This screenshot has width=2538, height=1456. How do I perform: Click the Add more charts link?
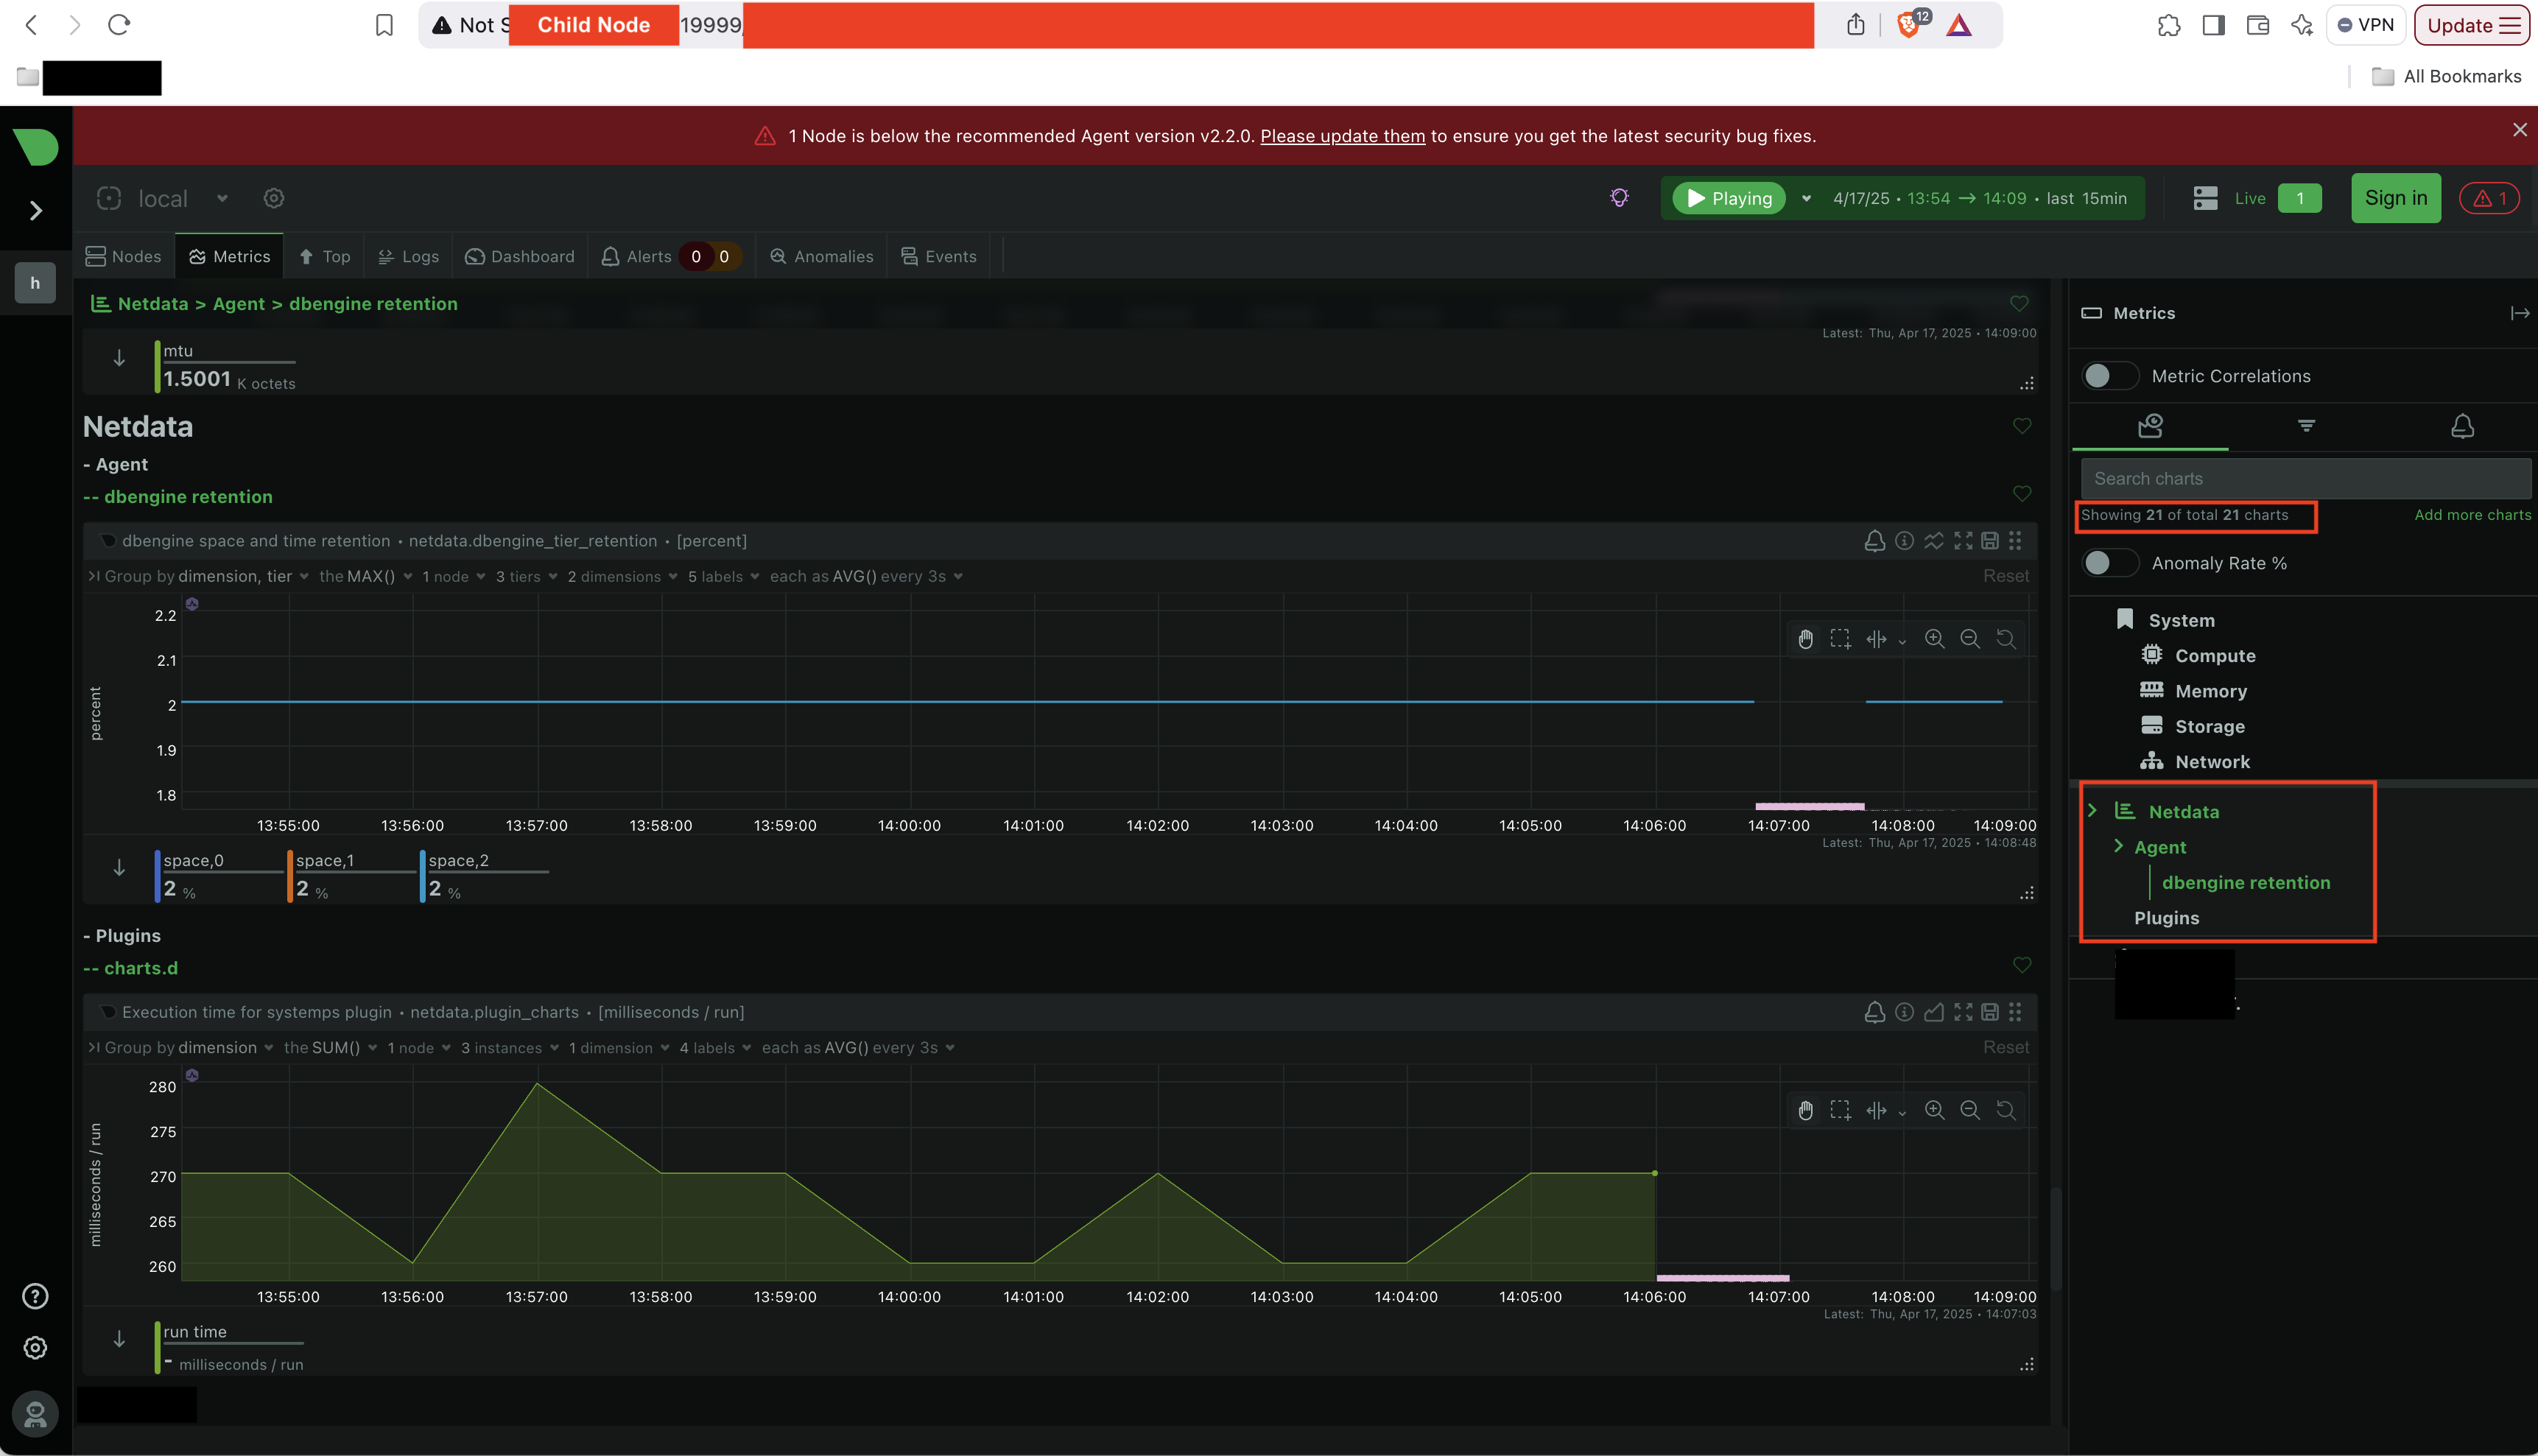click(2472, 515)
